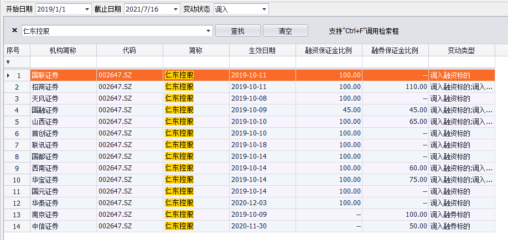Click code 002647.SZ in 国融证券 row

(115, 110)
